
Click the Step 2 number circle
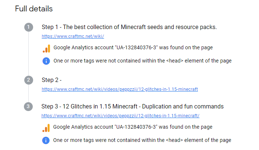click(x=29, y=80)
